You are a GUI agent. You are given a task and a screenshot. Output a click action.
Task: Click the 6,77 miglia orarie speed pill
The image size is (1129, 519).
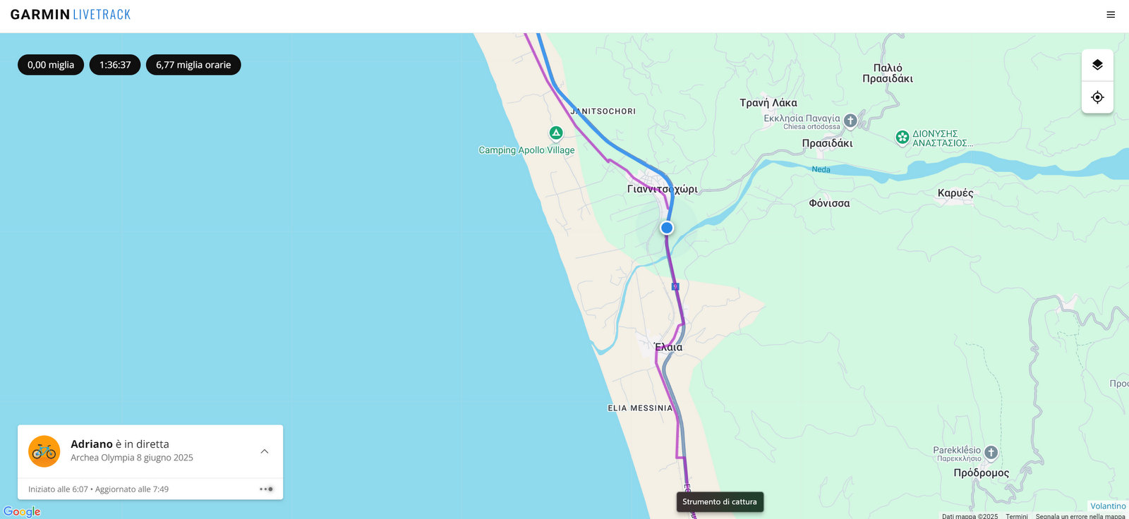193,65
